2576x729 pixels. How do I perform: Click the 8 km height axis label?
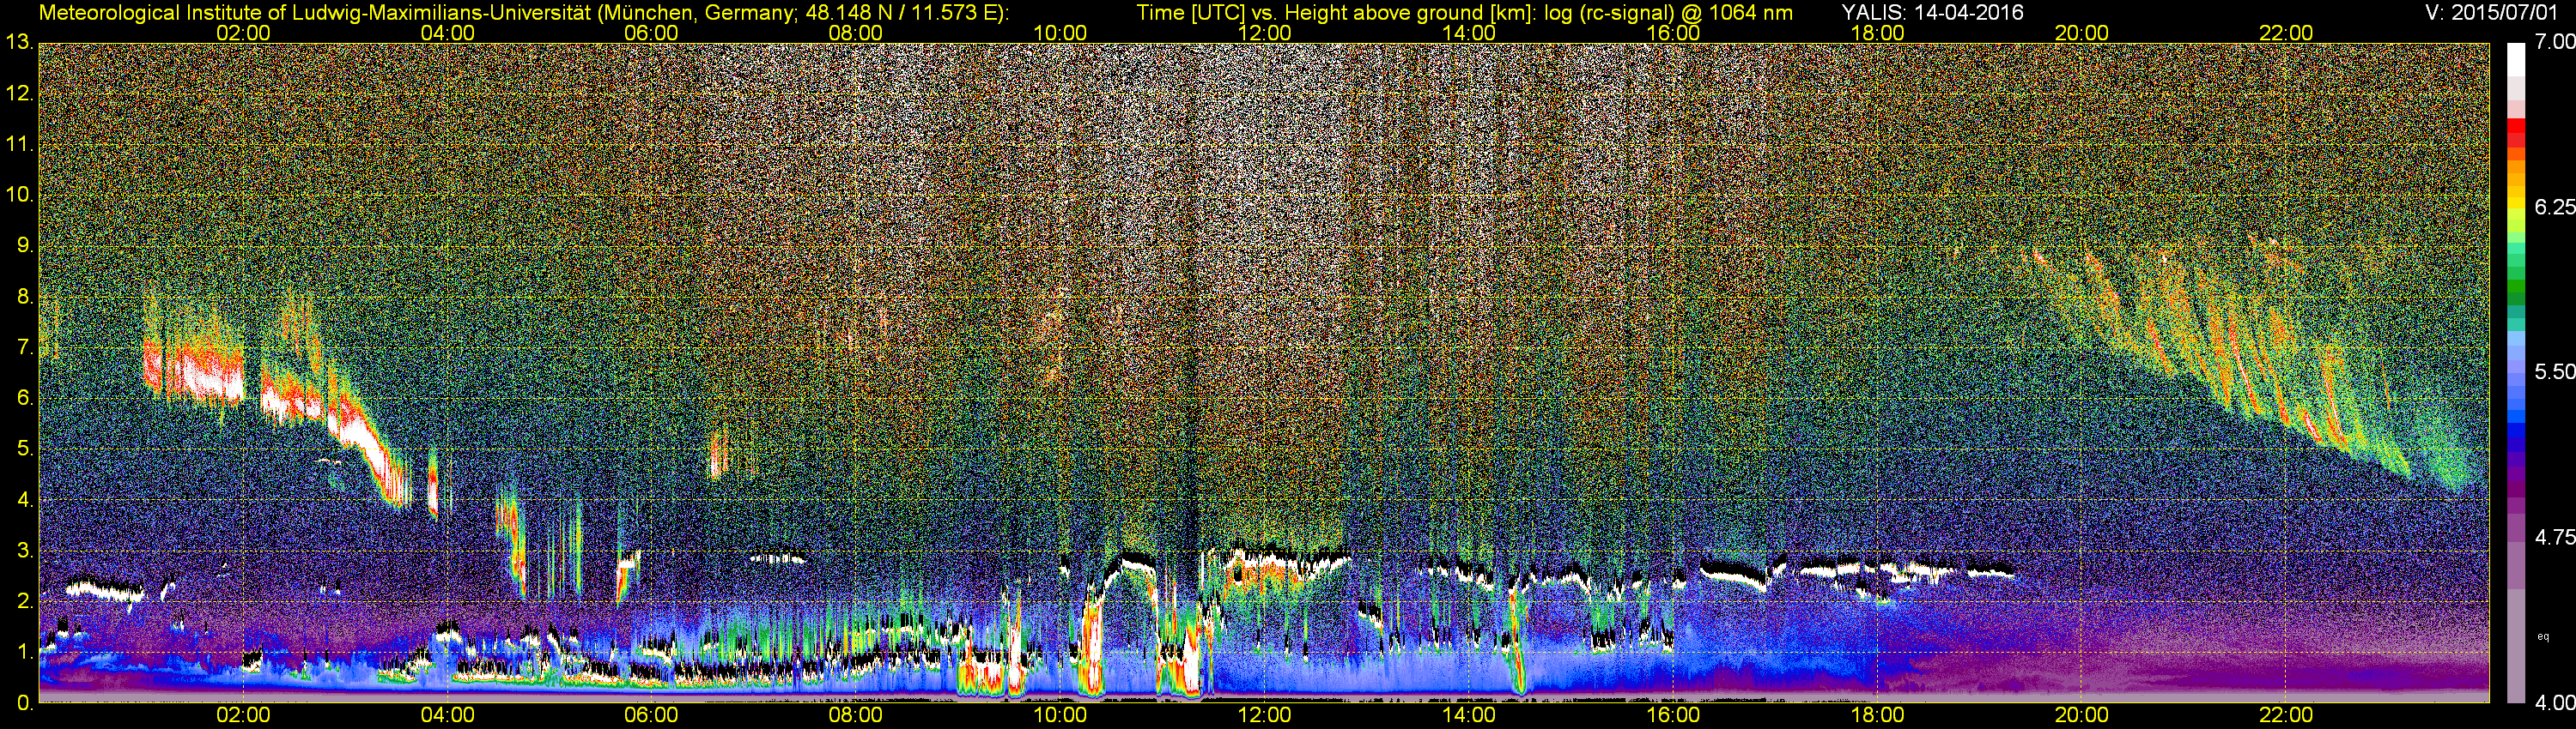pyautogui.click(x=24, y=297)
